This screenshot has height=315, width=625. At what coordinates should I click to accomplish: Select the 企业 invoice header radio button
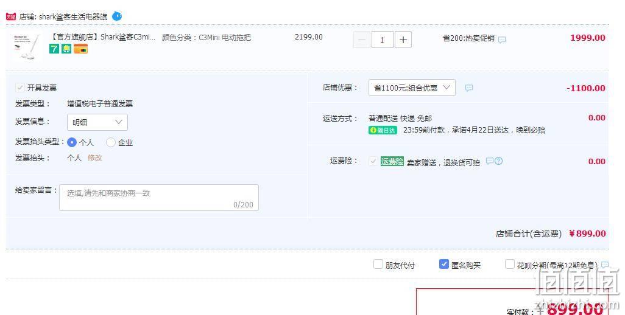[x=111, y=142]
